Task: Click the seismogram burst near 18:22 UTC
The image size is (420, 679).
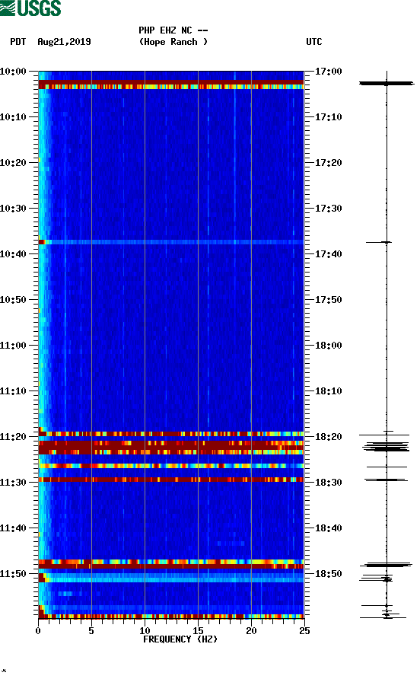Action: click(x=387, y=447)
